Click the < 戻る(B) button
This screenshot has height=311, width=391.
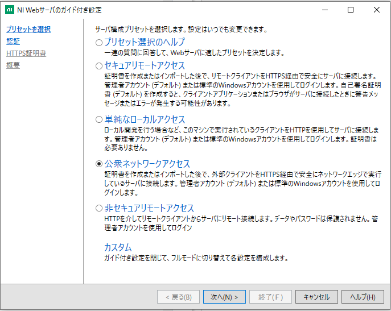(x=178, y=297)
